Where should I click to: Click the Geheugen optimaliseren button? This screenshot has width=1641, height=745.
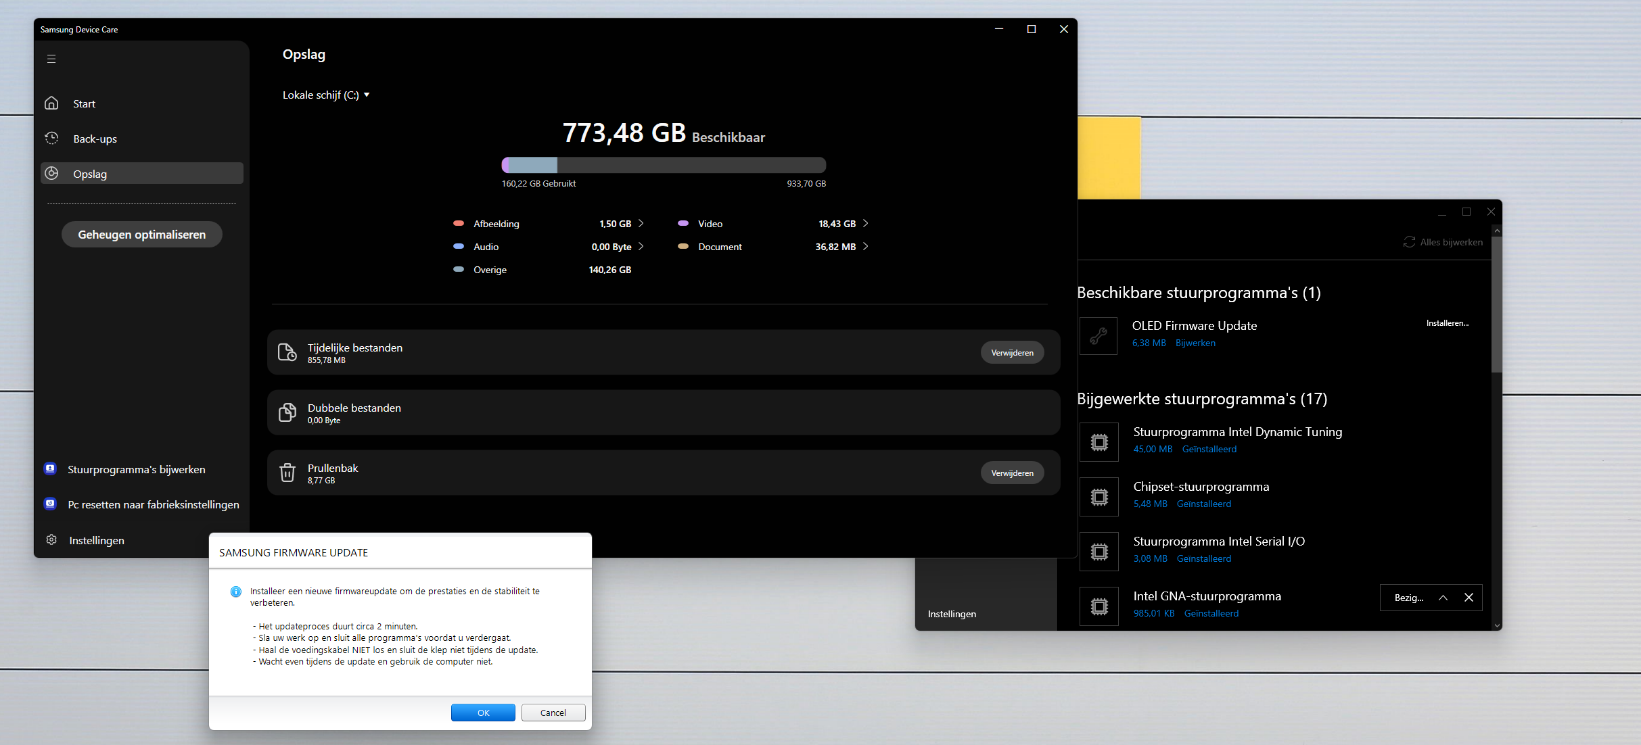(142, 234)
